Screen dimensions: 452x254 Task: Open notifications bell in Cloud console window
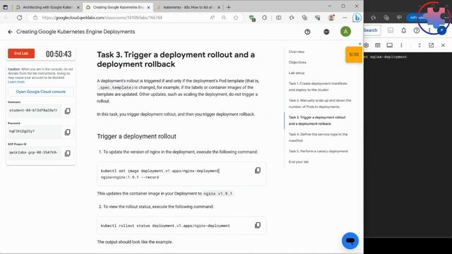click(403, 30)
